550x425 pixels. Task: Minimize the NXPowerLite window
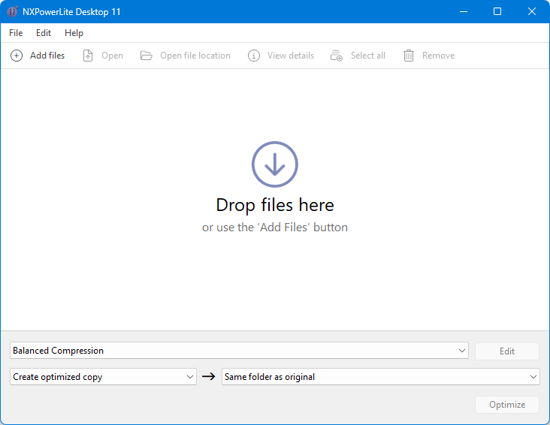tap(463, 12)
